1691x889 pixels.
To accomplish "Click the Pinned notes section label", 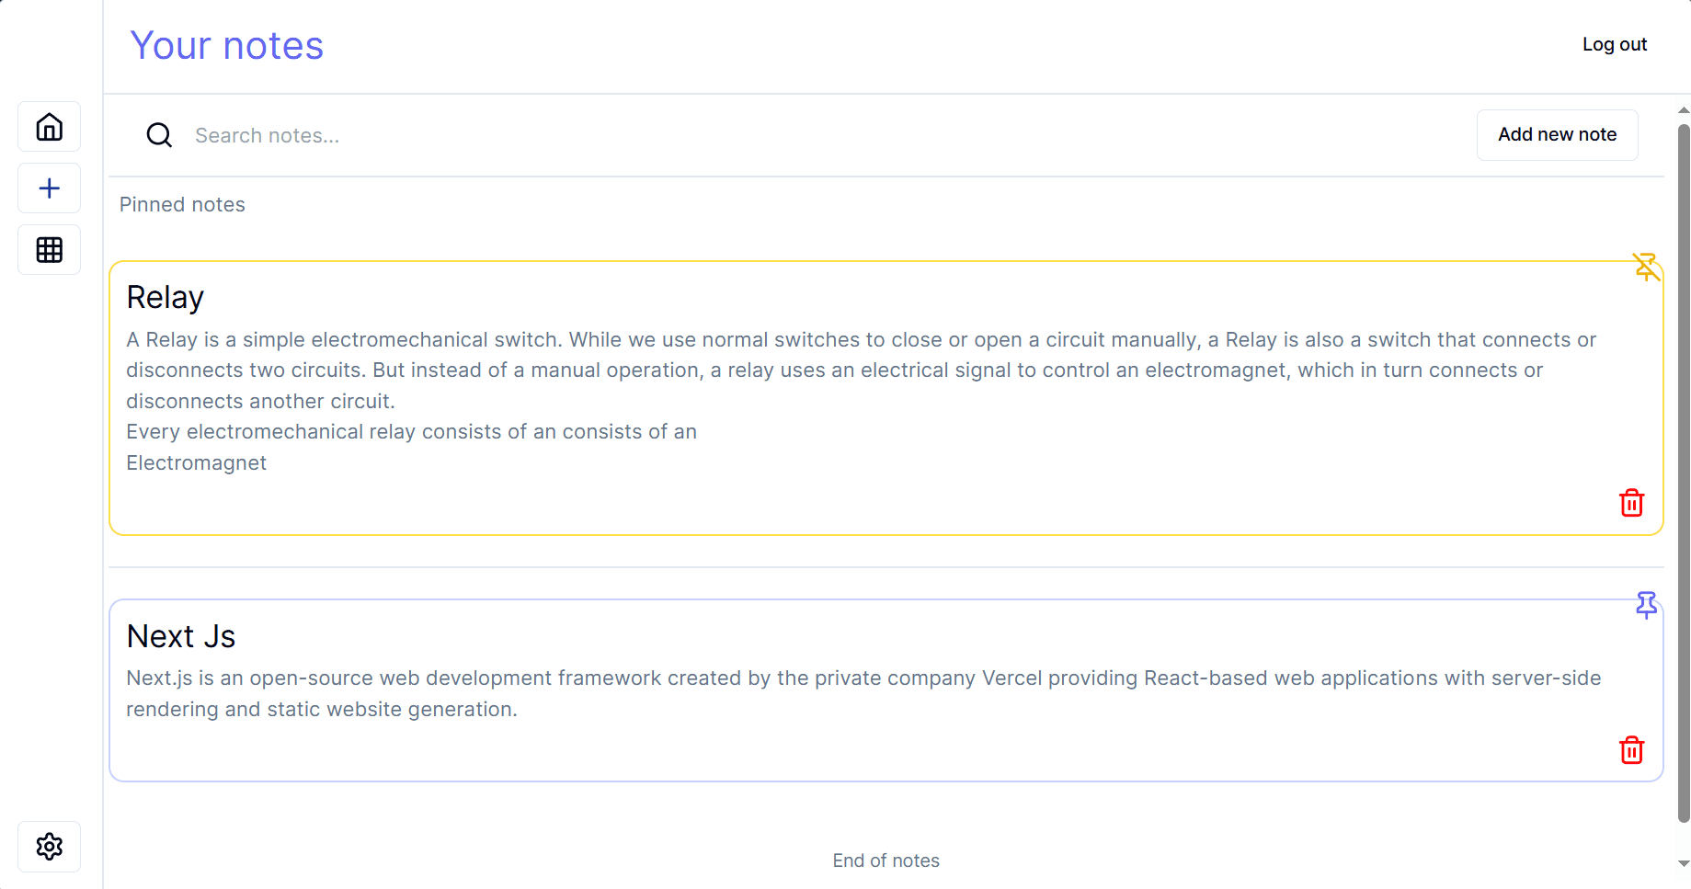I will (x=182, y=204).
